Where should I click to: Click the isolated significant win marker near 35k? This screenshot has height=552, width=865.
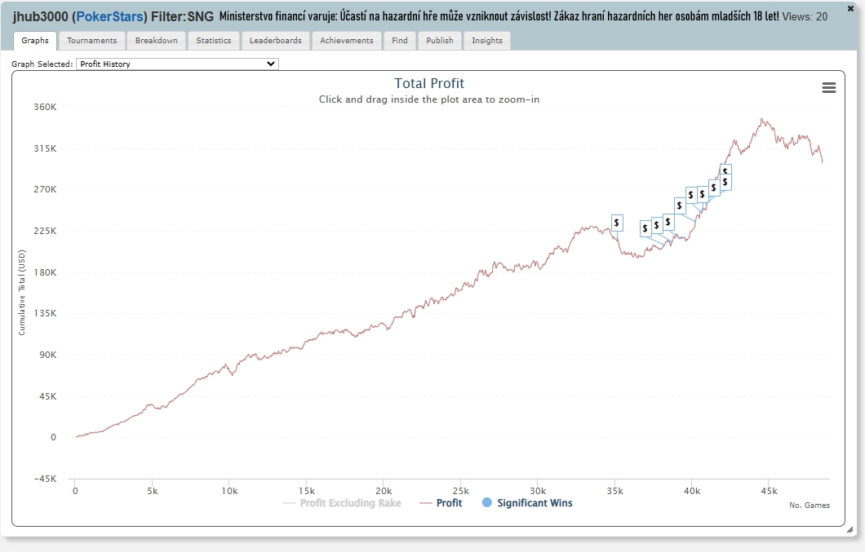(x=617, y=223)
